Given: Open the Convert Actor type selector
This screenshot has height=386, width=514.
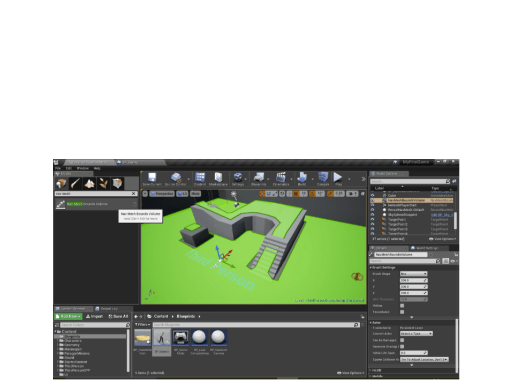Looking at the screenshot, I should (x=417, y=333).
